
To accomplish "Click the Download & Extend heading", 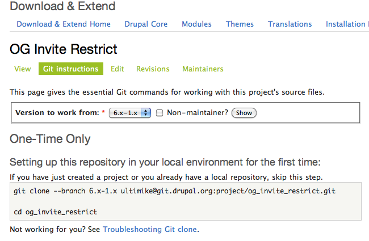I will [x=62, y=6].
